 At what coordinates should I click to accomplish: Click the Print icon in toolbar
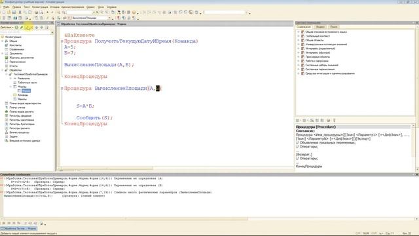point(37,12)
